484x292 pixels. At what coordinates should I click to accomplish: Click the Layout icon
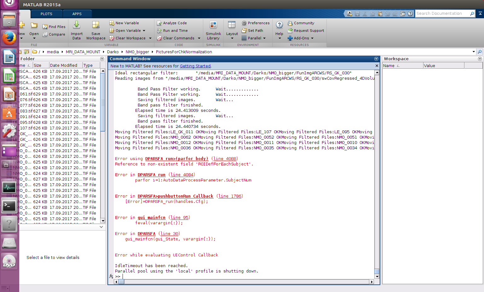click(x=232, y=25)
